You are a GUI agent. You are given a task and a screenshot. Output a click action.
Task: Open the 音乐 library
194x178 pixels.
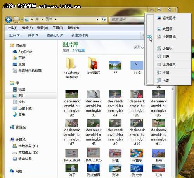point(19,114)
